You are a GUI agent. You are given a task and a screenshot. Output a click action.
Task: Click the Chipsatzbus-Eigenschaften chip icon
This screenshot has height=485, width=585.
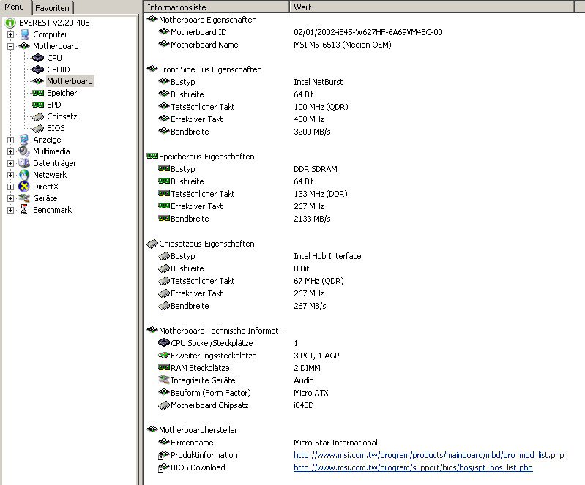pos(152,244)
